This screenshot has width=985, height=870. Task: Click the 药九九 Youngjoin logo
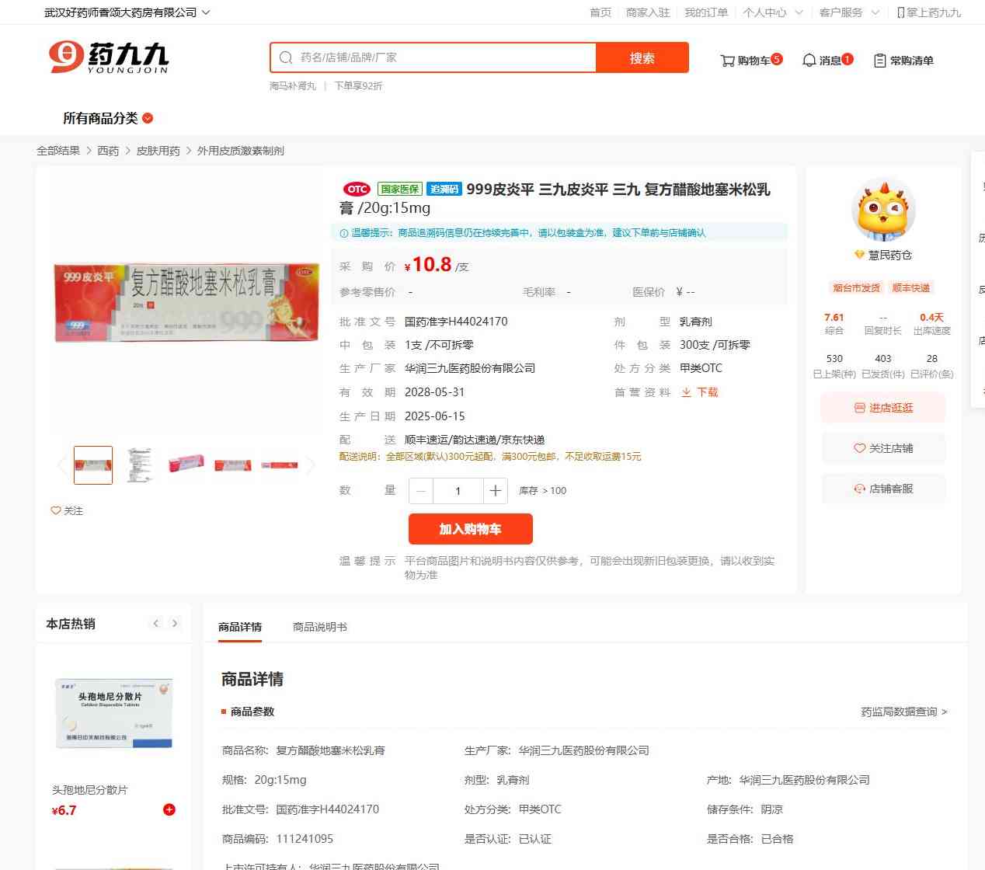(108, 57)
